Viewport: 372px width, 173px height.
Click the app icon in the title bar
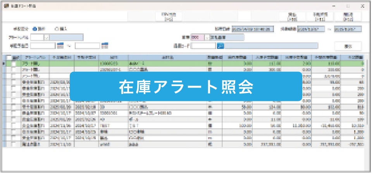click(x=6, y=6)
